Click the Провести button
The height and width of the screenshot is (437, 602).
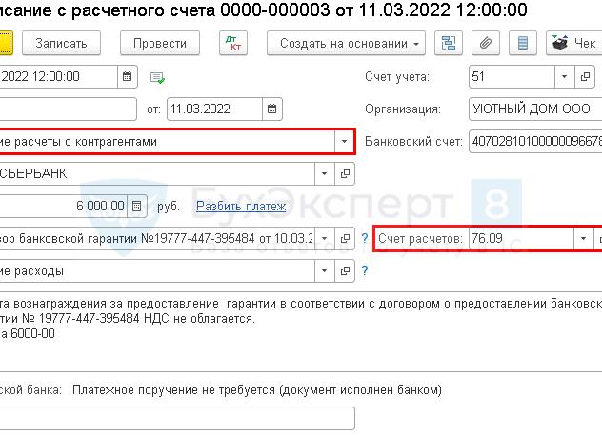tap(160, 43)
